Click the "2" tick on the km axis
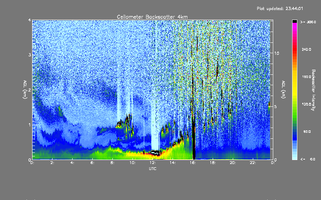 pos(30,90)
